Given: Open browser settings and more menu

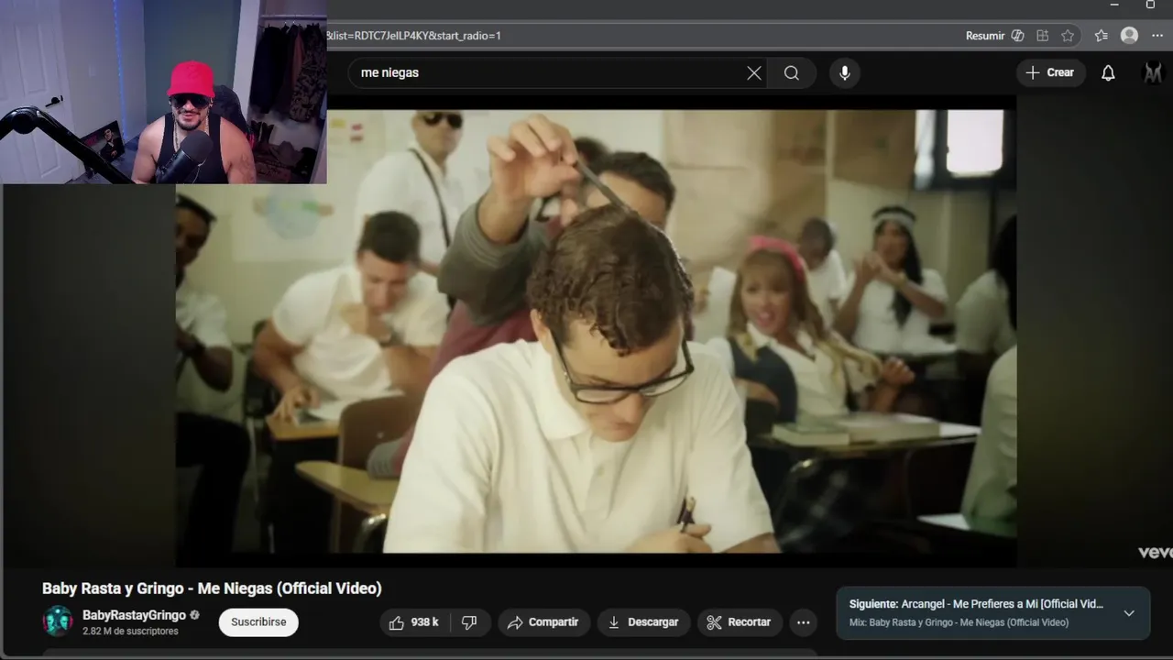Looking at the screenshot, I should coord(1158,36).
